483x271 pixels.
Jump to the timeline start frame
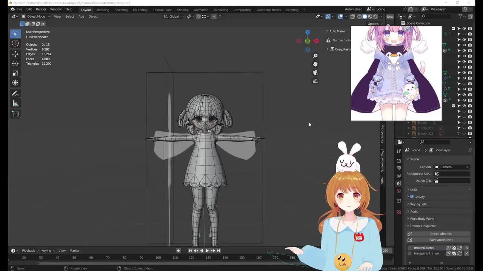191,251
